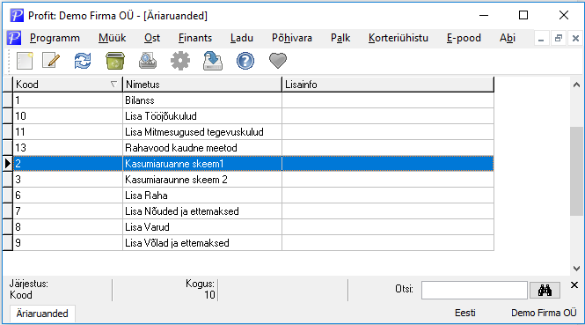
Task: Click the print preview toolbar icon
Action: (x=148, y=61)
